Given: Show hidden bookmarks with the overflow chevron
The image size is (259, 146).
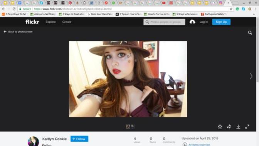Looking at the screenshot, I should click(x=254, y=14).
